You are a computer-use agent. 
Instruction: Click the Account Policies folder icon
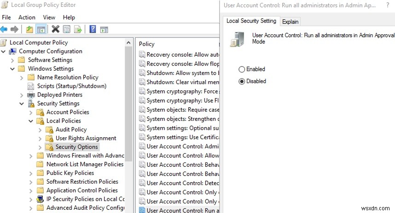41,112
